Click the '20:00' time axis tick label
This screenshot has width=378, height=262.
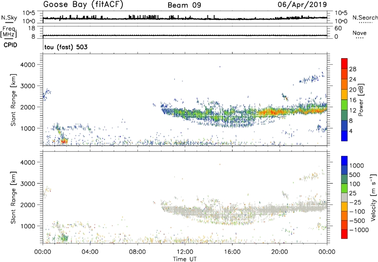279,252
